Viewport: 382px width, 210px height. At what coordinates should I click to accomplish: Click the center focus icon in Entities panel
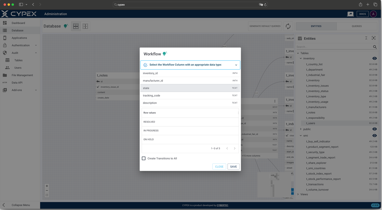[374, 38]
